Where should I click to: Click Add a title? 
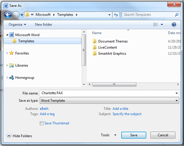[x=120, y=109]
